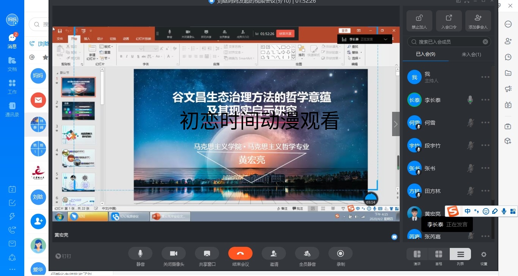Open more options for 何雪

pos(485,122)
